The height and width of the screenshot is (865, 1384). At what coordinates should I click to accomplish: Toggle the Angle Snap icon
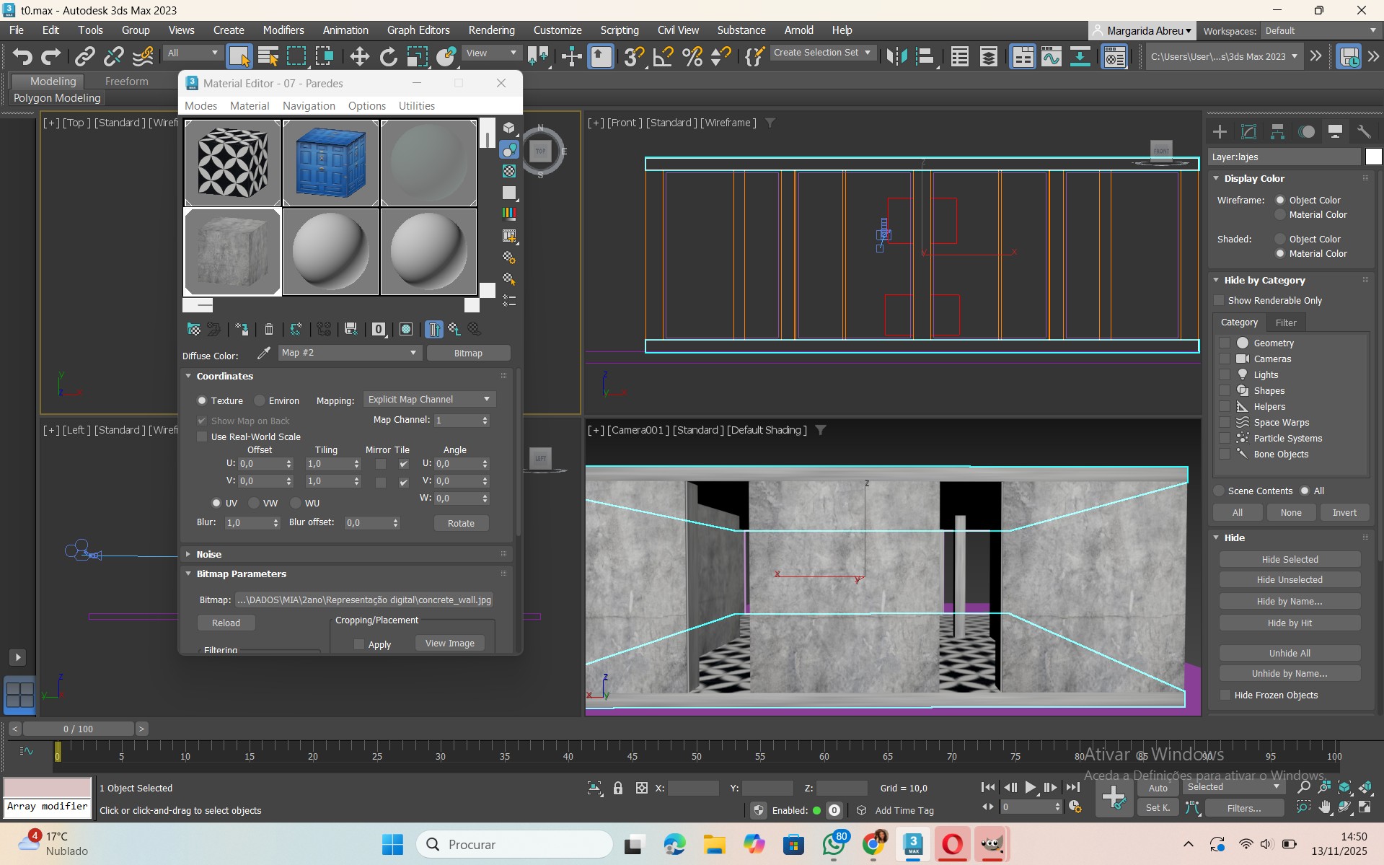663,56
